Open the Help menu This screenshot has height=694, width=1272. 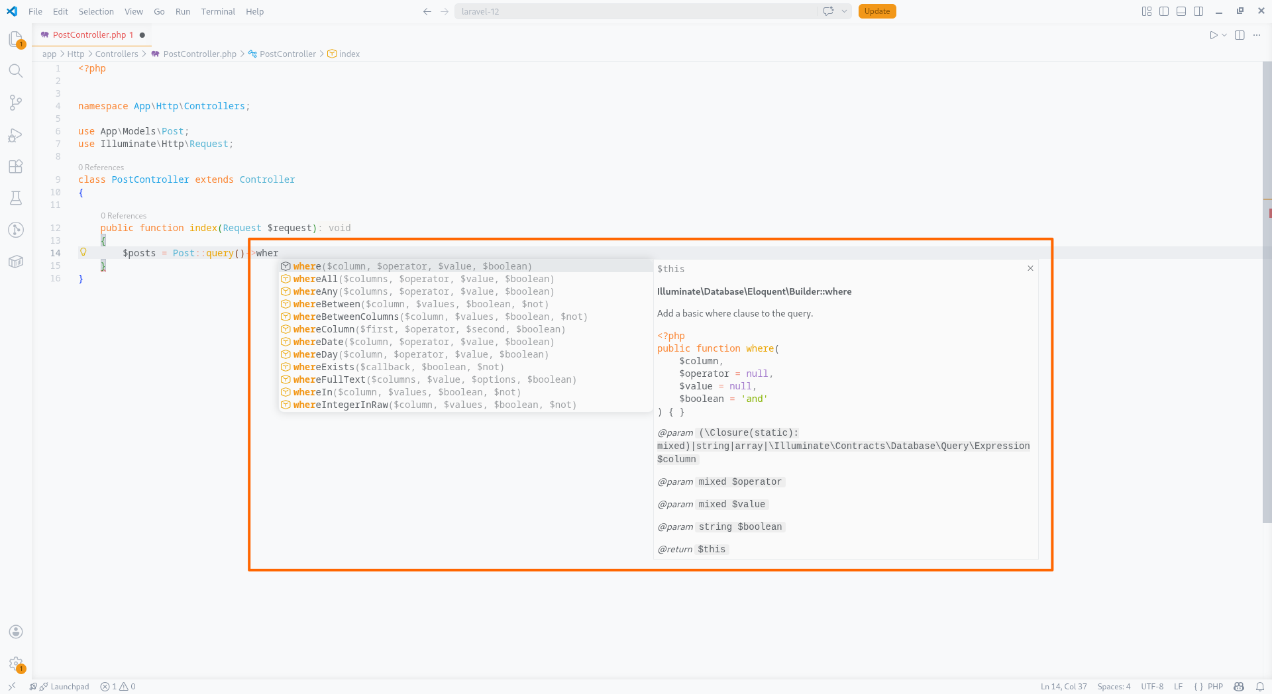pyautogui.click(x=254, y=11)
